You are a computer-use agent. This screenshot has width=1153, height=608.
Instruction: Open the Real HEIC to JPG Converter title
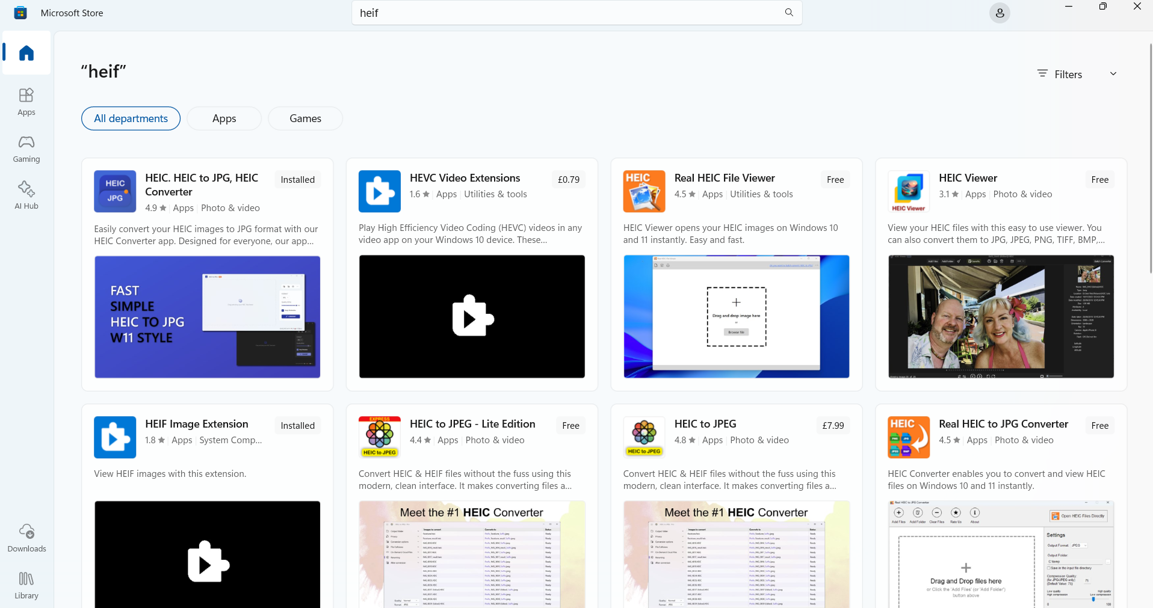(x=1003, y=424)
